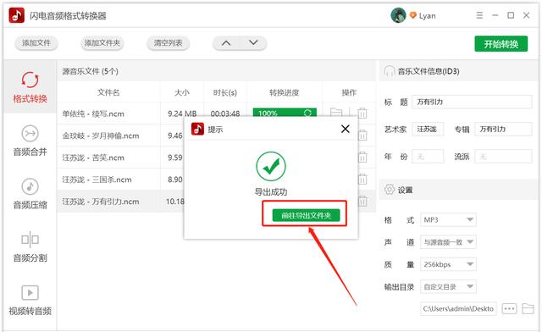Click 前往导出文件夹 to open export folder
Image resolution: width=542 pixels, height=332 pixels.
click(x=307, y=215)
